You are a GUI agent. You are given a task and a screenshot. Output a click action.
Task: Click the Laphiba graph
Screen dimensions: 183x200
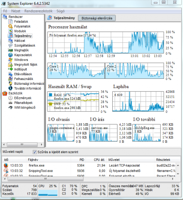pos(138,101)
